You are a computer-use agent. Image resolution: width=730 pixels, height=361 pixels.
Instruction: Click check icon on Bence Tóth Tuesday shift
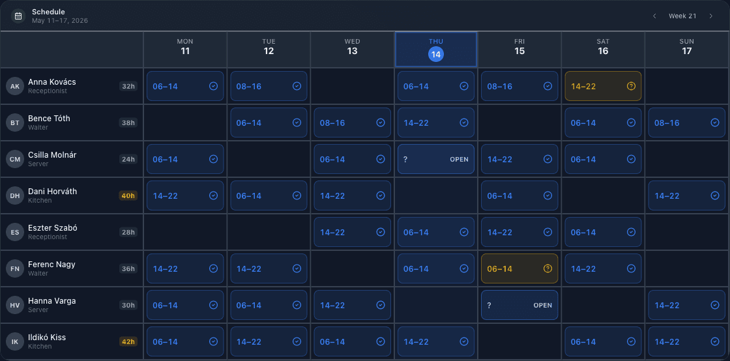(x=297, y=123)
